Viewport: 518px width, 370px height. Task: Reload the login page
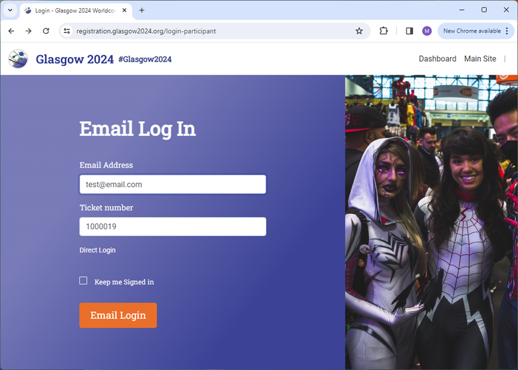click(46, 31)
